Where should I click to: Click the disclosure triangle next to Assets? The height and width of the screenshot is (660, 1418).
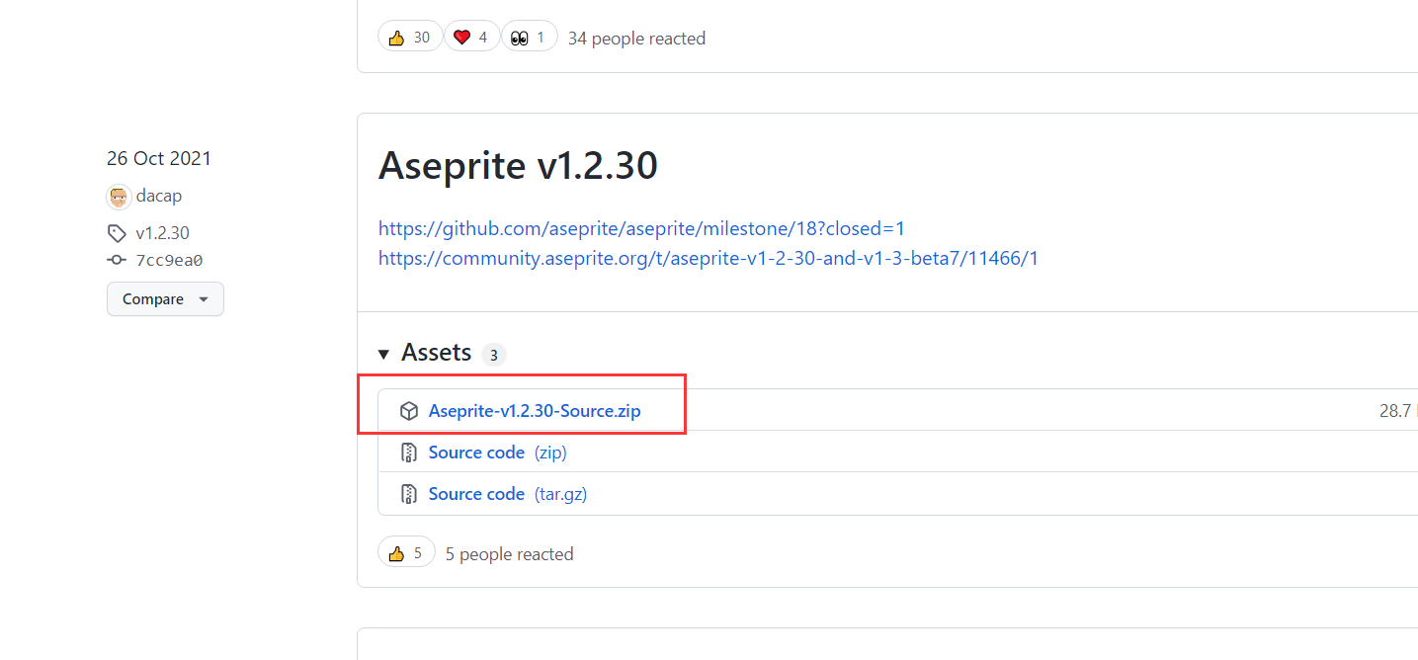[384, 353]
